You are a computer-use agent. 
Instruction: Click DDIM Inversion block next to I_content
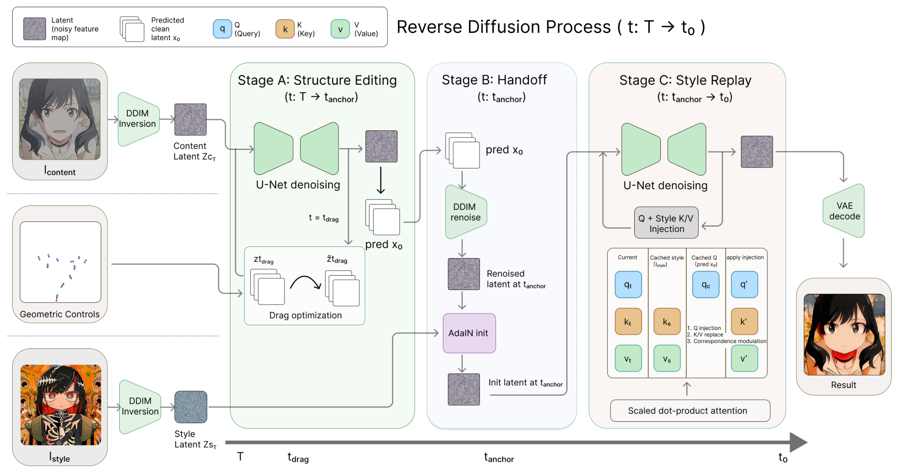click(x=138, y=119)
